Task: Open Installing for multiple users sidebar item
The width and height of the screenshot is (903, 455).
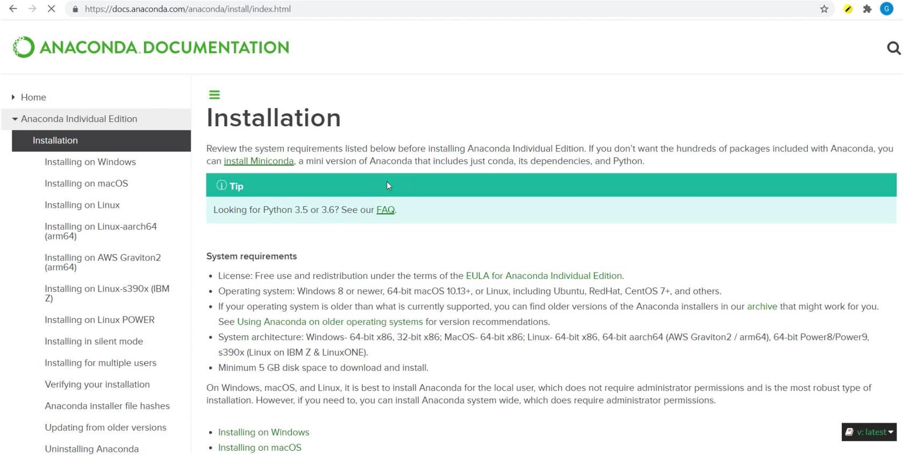Action: point(101,363)
